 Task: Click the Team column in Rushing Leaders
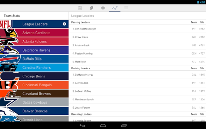coord(194,68)
